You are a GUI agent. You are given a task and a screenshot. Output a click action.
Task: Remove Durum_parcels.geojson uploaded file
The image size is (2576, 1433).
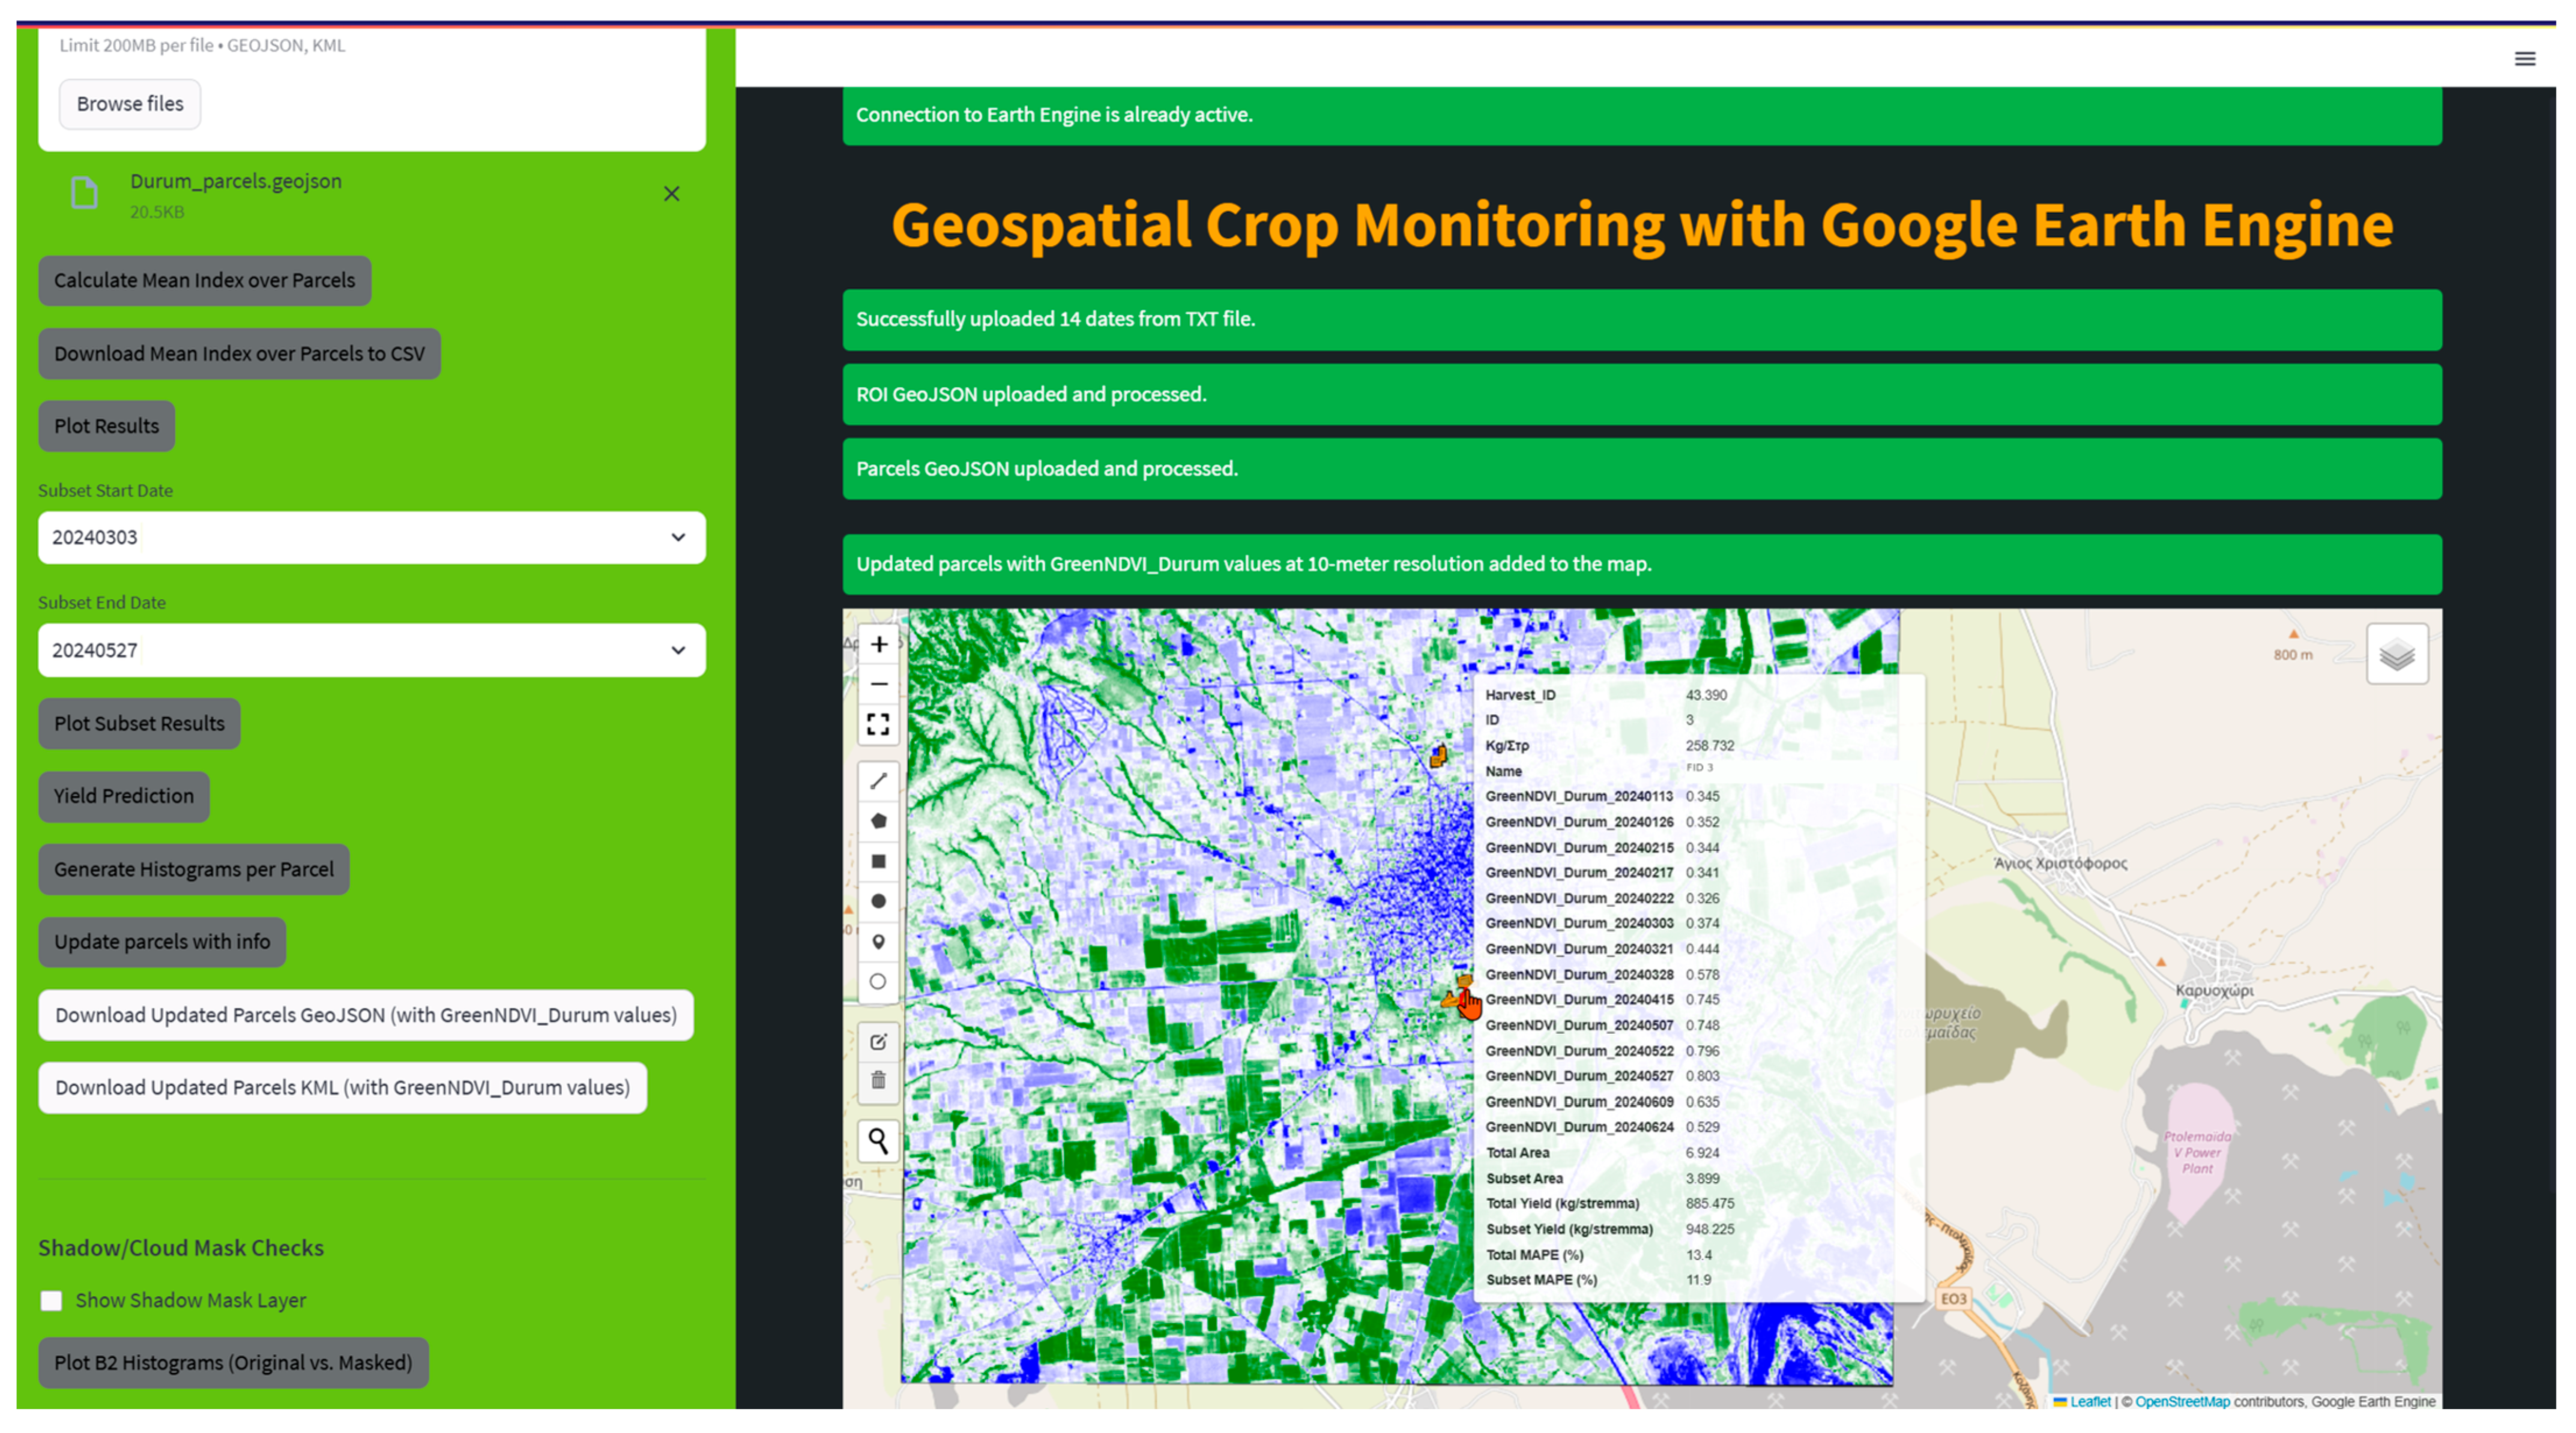click(672, 194)
